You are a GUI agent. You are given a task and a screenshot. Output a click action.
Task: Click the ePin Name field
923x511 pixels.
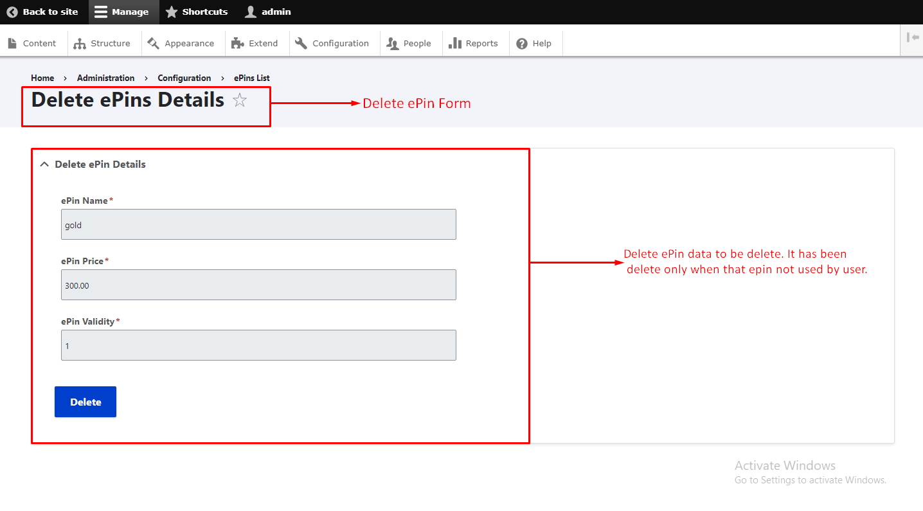coord(258,224)
